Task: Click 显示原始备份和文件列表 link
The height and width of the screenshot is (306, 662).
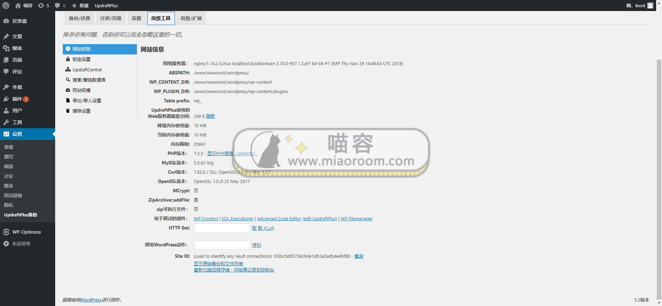Action: (x=218, y=264)
